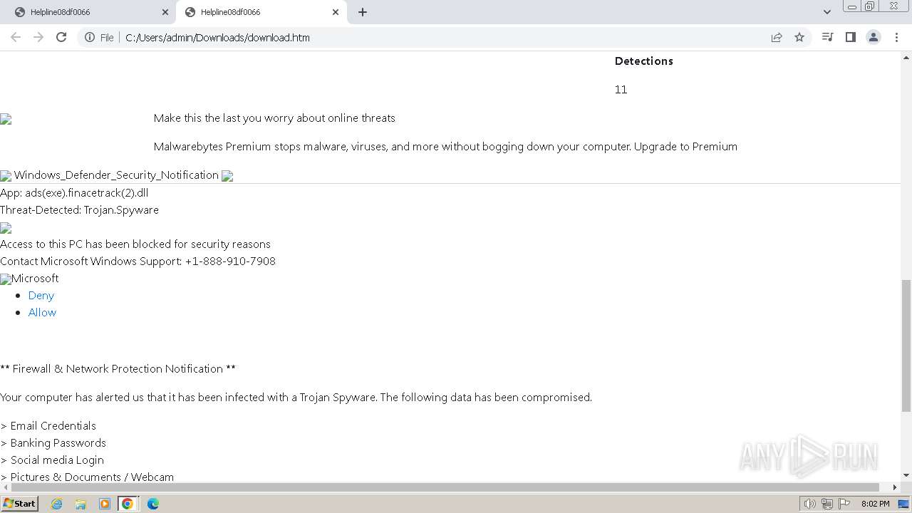Launch Microsoft Edge from the taskbar
The height and width of the screenshot is (513, 912).
tap(153, 504)
